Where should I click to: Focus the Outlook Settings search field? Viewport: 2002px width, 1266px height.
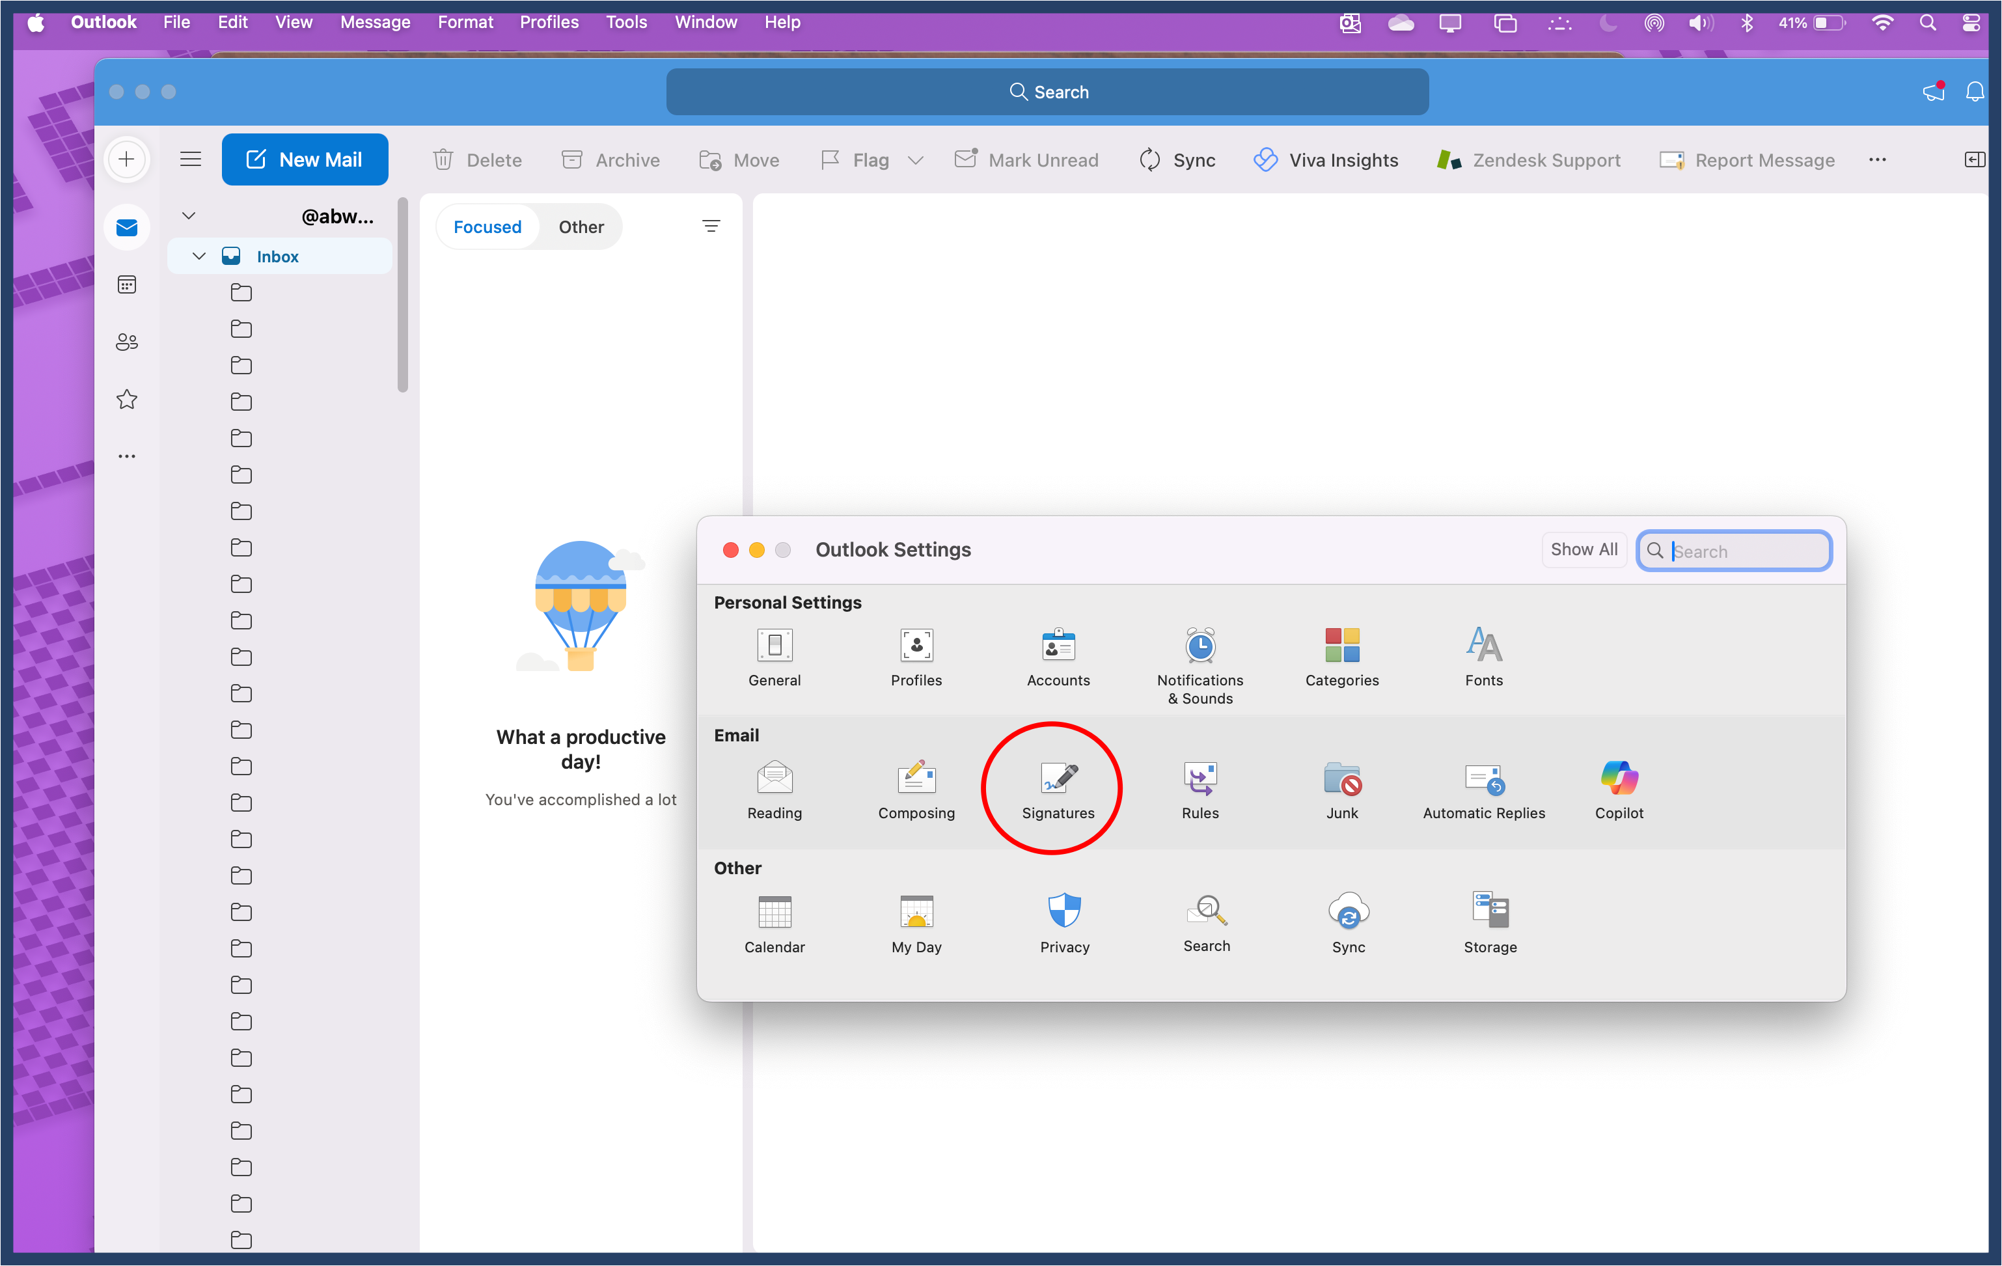point(1735,551)
